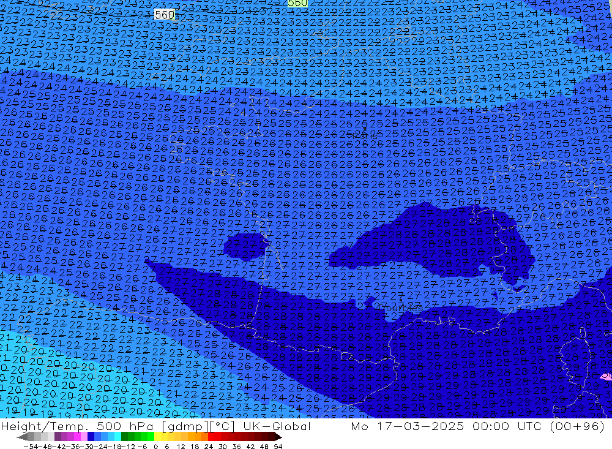612x449 pixels.
Task: Click the '54' legend value at scale end
Action: pos(278,447)
